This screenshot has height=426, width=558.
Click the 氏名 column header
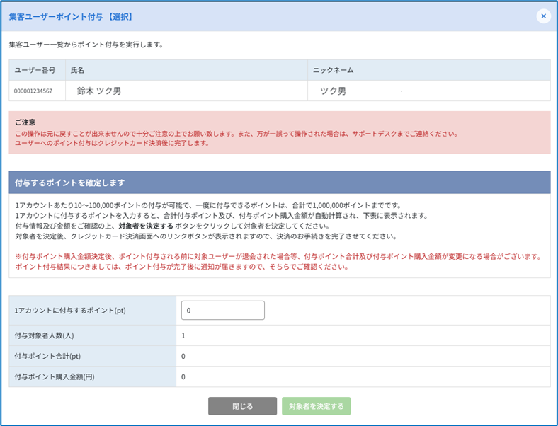pyautogui.click(x=78, y=70)
